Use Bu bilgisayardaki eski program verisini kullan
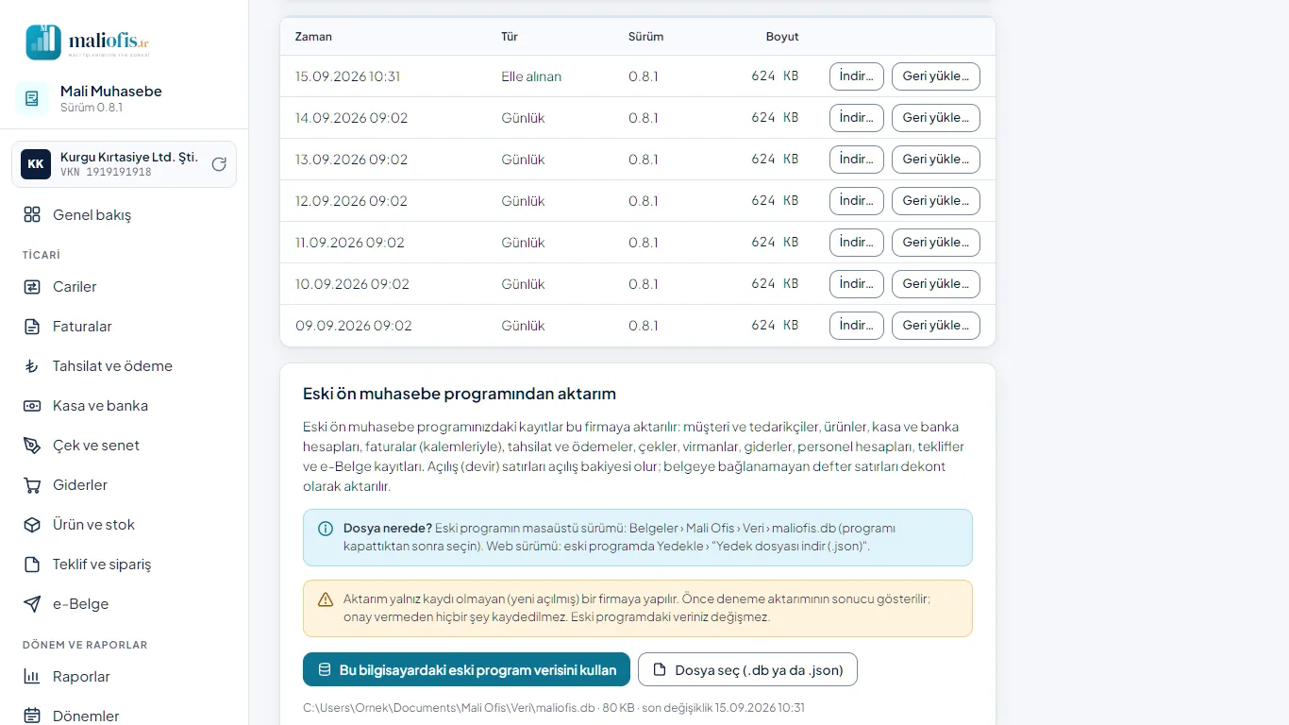1289x725 pixels. (x=466, y=669)
